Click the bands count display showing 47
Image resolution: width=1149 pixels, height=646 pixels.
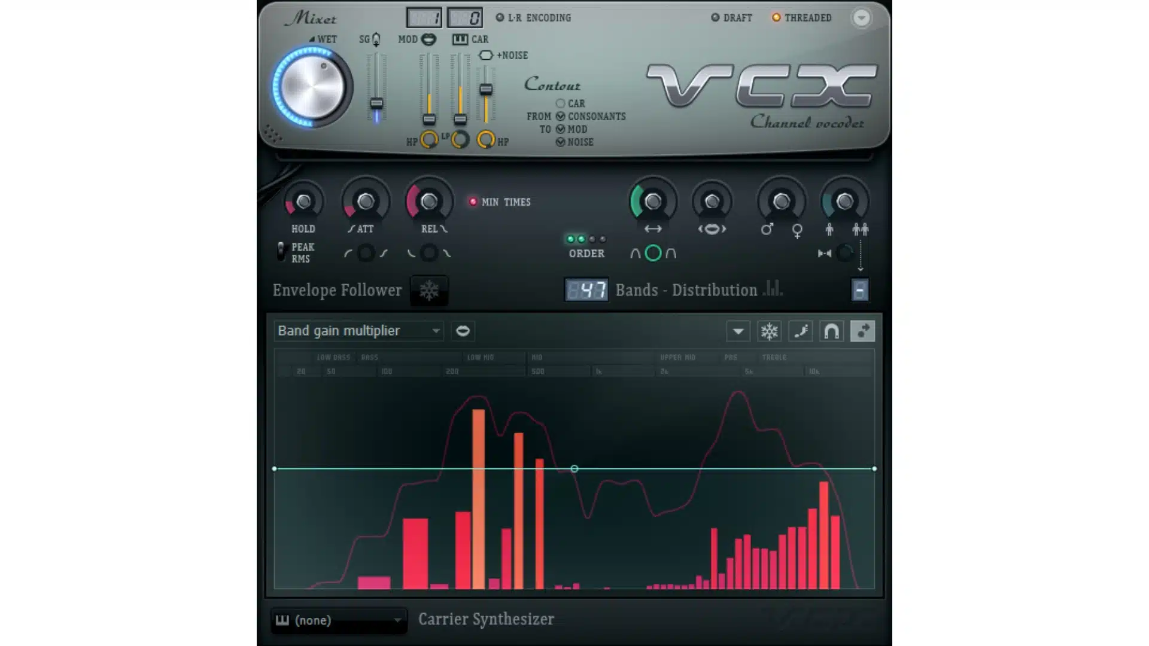tap(586, 291)
